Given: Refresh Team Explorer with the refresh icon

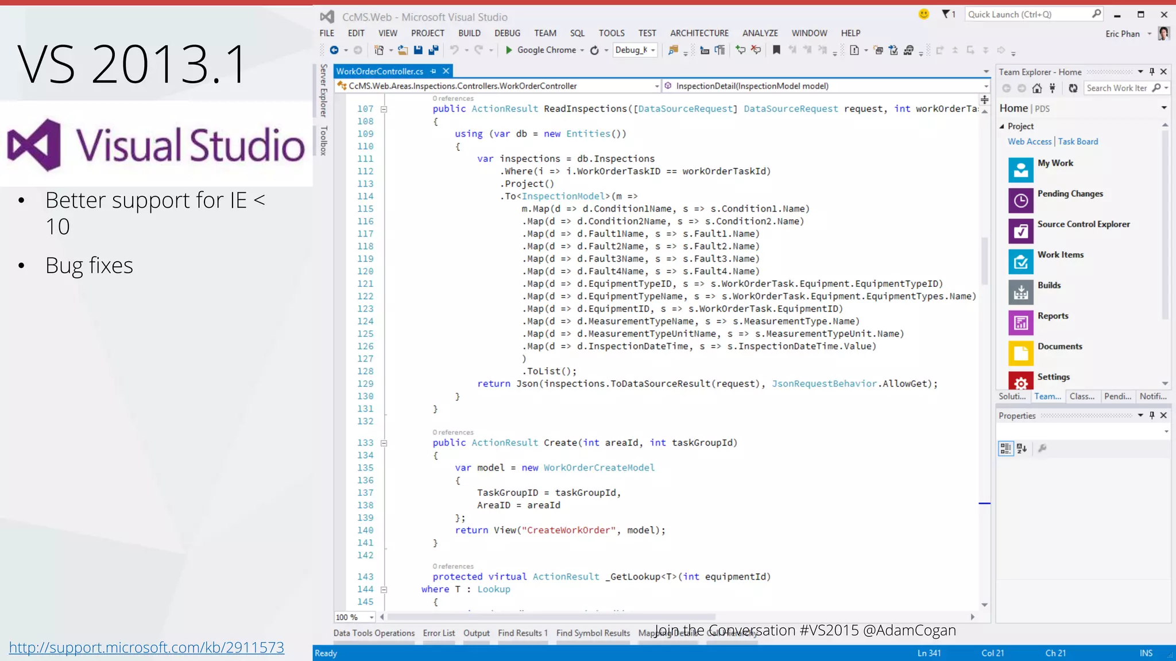Looking at the screenshot, I should tap(1073, 88).
